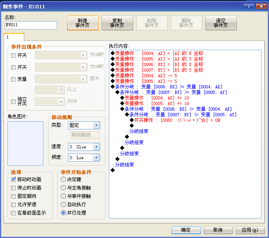The width and height of the screenshot is (269, 238).
Task: Open the 频度 dropdown showing 3: Low
Action: pyautogui.click(x=84, y=158)
